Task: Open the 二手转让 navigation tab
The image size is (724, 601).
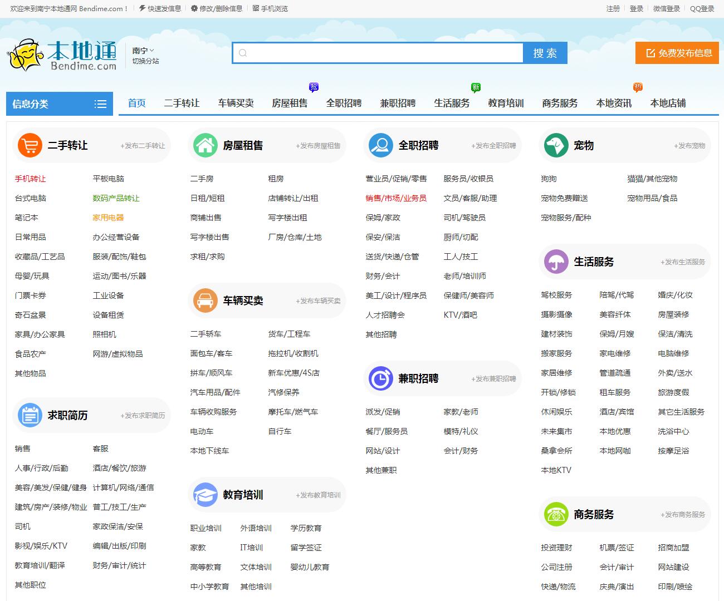Action: (x=182, y=104)
